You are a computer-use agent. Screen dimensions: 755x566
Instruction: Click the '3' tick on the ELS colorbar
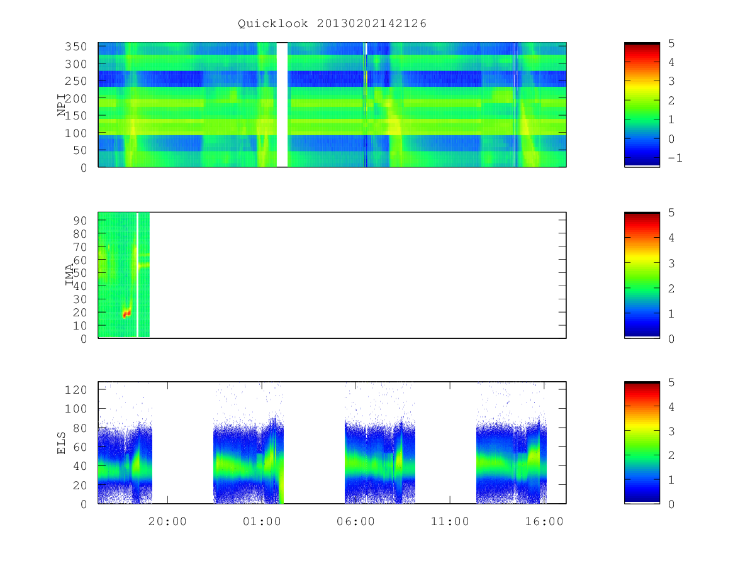point(670,431)
